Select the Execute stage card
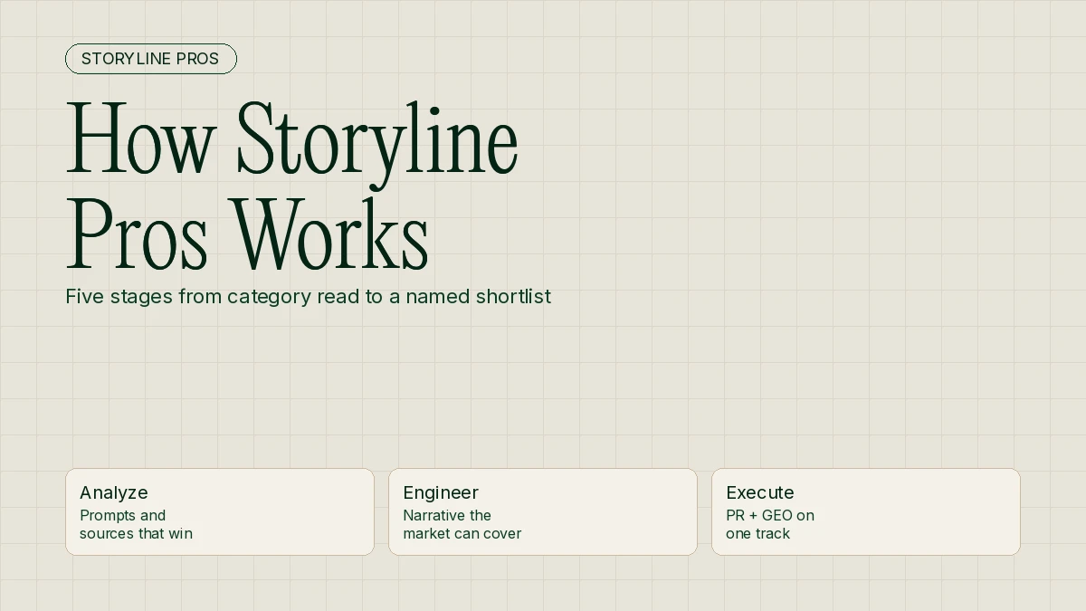 pyautogui.click(x=866, y=511)
